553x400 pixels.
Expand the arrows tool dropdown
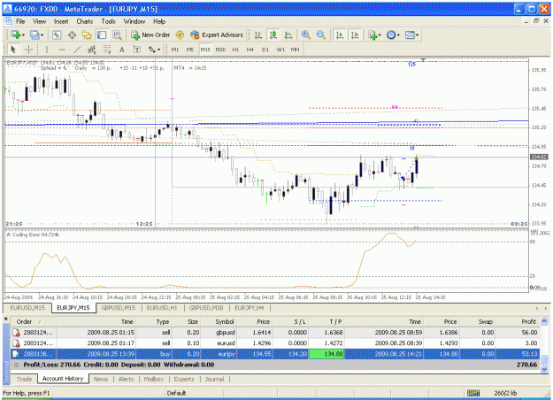tap(158, 50)
